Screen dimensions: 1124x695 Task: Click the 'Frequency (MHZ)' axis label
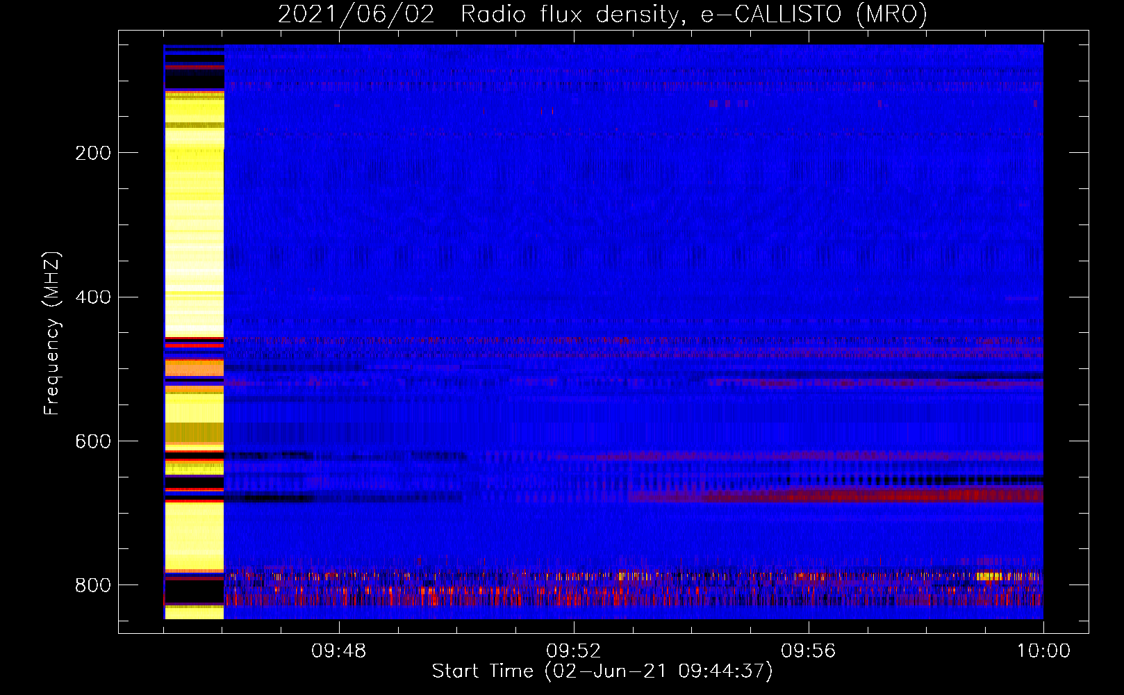pyautogui.click(x=51, y=333)
